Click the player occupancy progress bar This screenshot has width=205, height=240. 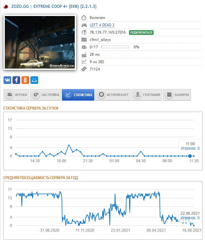(115, 47)
